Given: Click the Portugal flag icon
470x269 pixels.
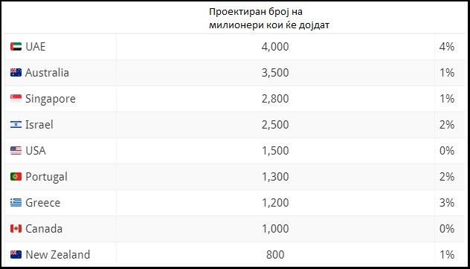Looking at the screenshot, I should pyautogui.click(x=16, y=176).
